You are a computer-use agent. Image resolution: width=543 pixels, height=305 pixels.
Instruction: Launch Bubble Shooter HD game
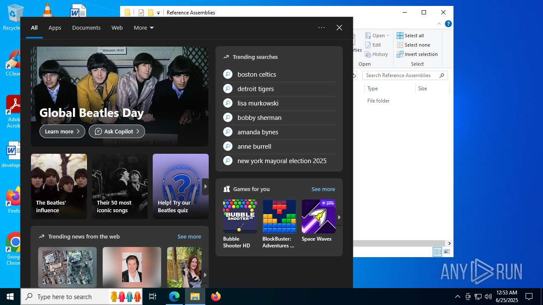click(x=240, y=224)
